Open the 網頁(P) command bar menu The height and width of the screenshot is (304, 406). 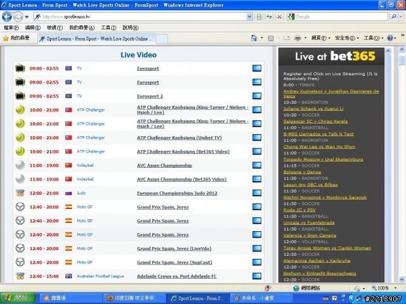point(320,38)
